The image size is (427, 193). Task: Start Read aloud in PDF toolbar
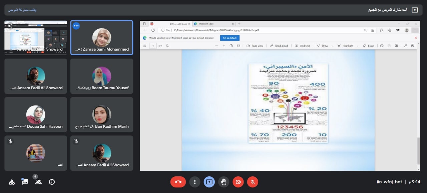coord(279,46)
